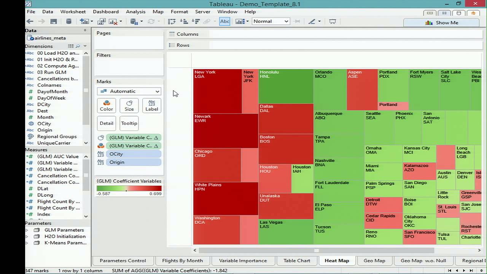Open the Server menu
The height and width of the screenshot is (274, 487).
coord(202,12)
